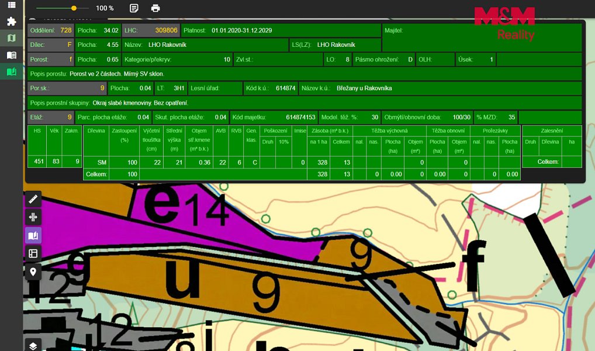Click the Celkem row label in species table

point(96,174)
